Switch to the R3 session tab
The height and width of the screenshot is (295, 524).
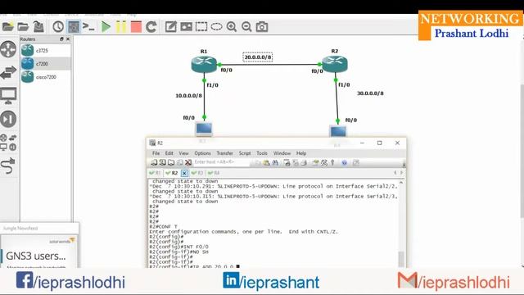point(197,173)
